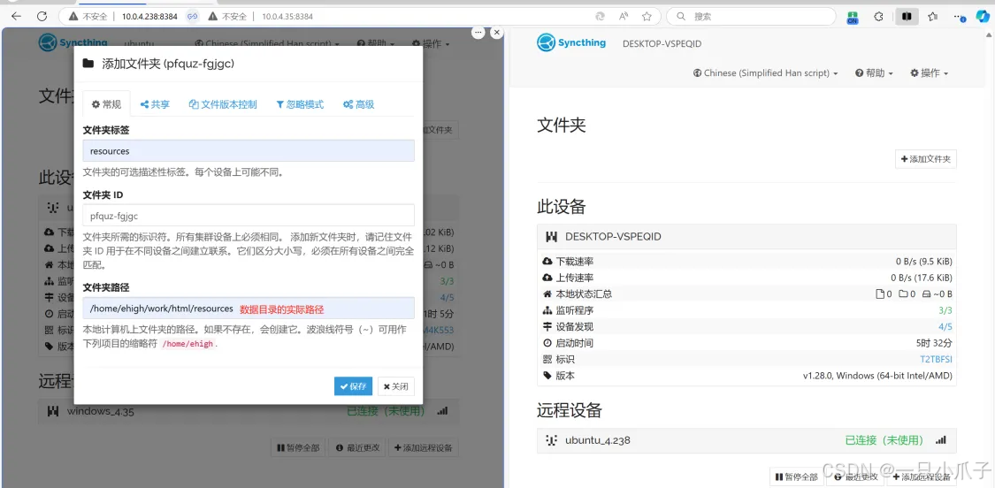Click the 10.0.4.35:8384 address field
The width and height of the screenshot is (995, 488).
[x=287, y=17]
